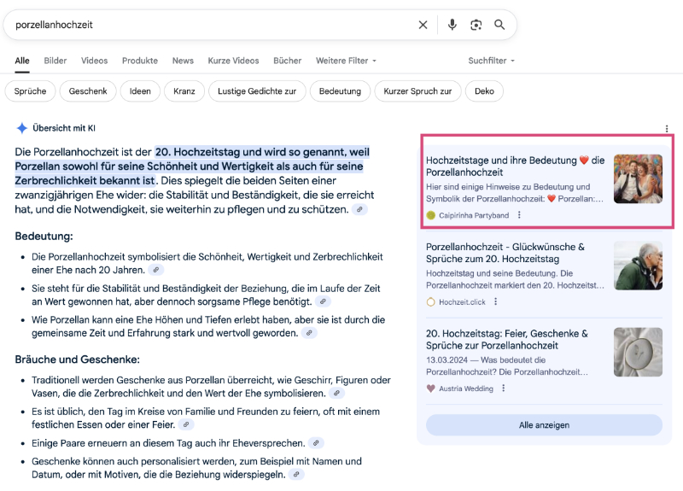Start voice search with the microphone icon
Screen dimensions: 683x491
(x=452, y=25)
